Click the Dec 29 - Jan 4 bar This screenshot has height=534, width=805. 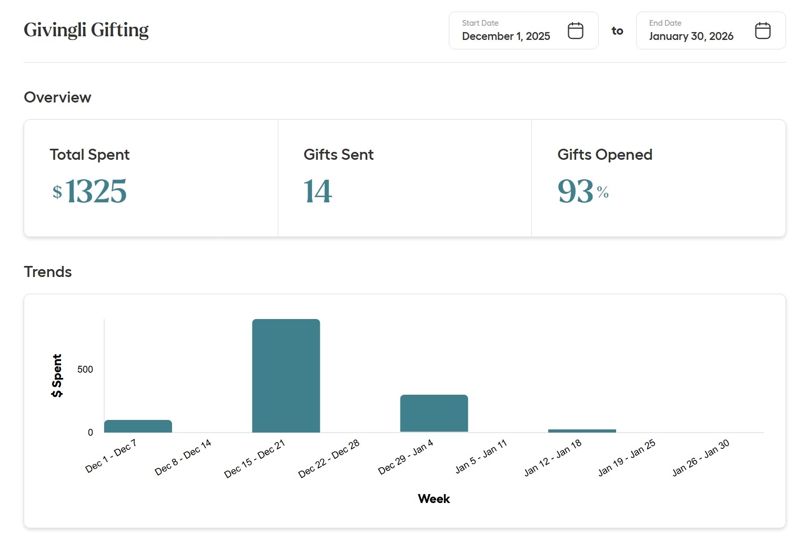[434, 413]
